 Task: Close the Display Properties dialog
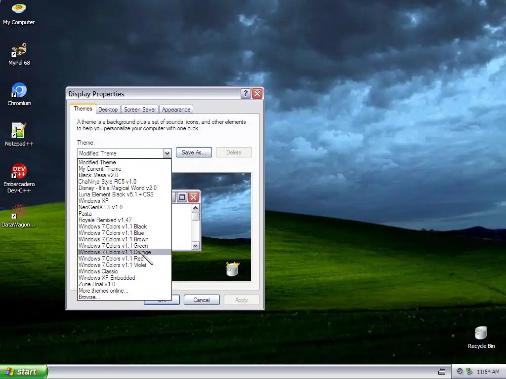[x=257, y=93]
